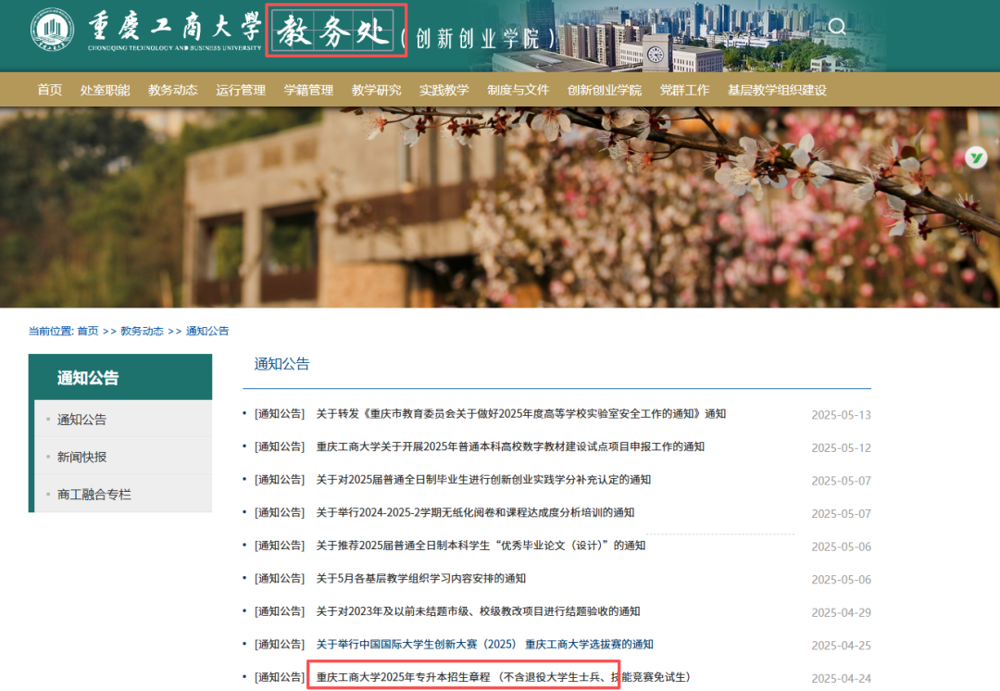Open the 处室职能 menu
Viewport: 1000px width, 691px height.
click(106, 90)
